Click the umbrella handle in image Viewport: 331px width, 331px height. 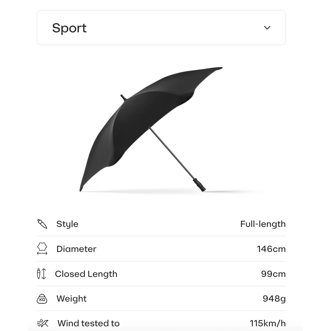tap(199, 185)
